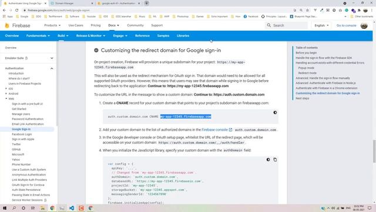This screenshot has width=376, height=212.
Task: Open the Overview tab in blue bar
Action: [12, 35]
